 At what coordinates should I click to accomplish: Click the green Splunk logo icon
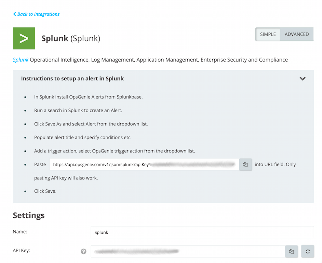click(x=24, y=38)
